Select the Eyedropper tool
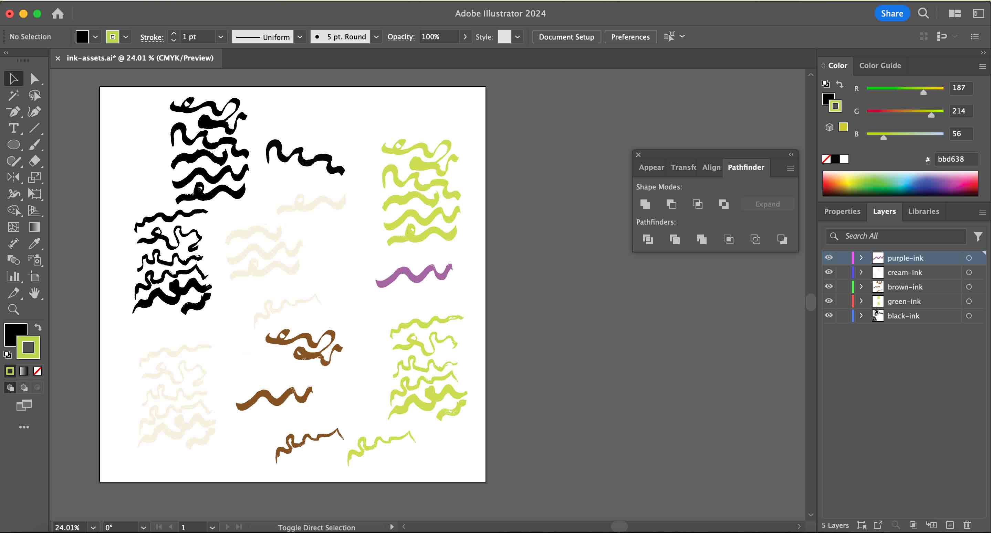The height and width of the screenshot is (533, 991). click(x=34, y=244)
